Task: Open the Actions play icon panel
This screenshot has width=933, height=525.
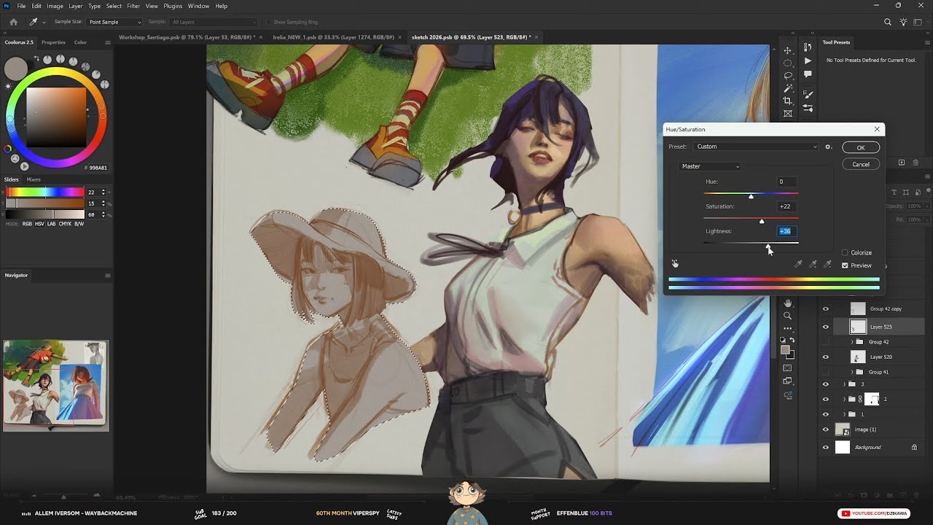Action: [808, 62]
